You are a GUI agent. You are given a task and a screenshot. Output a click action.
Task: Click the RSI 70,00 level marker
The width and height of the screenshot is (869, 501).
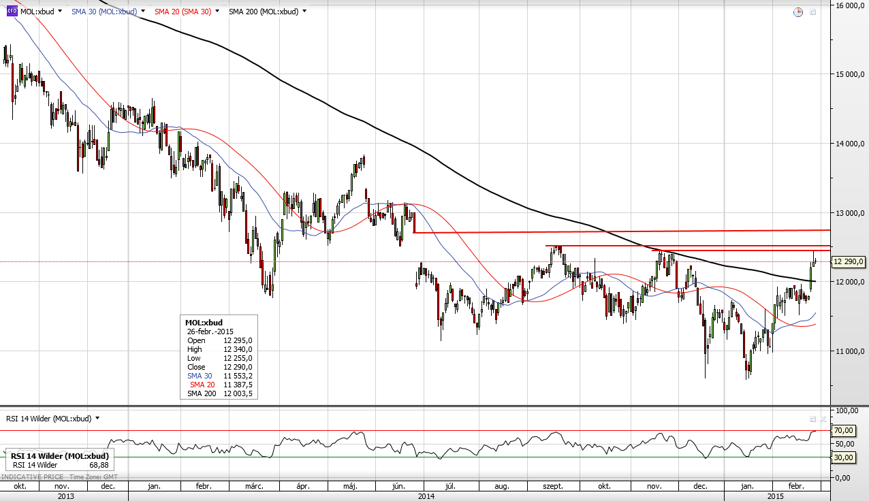(x=844, y=430)
